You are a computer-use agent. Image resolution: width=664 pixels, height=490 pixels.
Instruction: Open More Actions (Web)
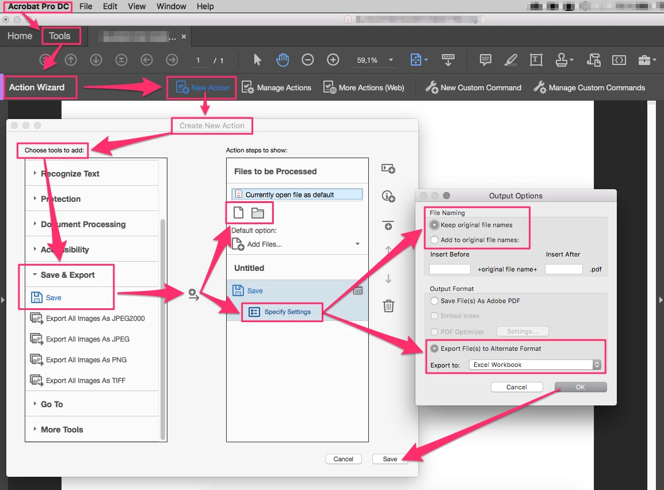[363, 87]
